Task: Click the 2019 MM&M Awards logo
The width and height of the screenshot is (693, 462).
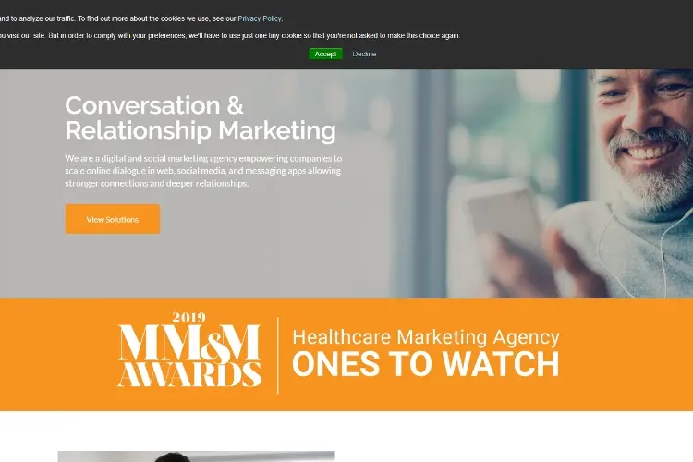Action: pyautogui.click(x=189, y=349)
